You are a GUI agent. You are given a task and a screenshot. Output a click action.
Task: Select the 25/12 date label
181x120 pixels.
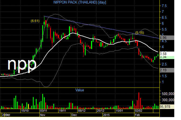100,111
